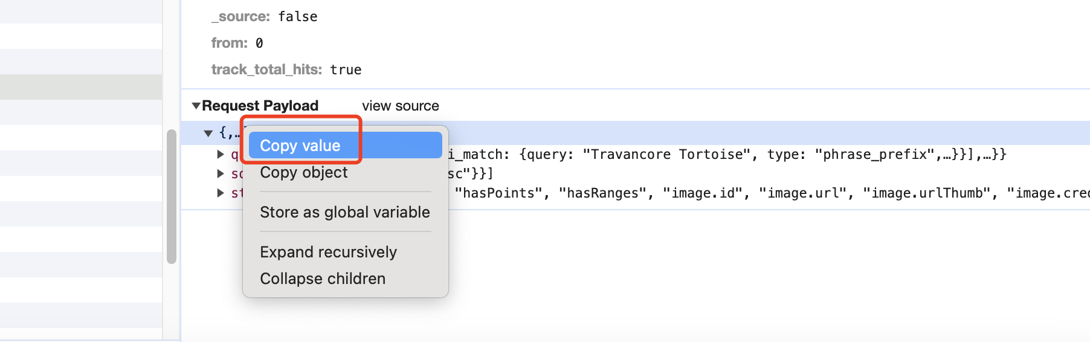1090x342 pixels.
Task: Select Copy object in context menu
Action: click(304, 173)
